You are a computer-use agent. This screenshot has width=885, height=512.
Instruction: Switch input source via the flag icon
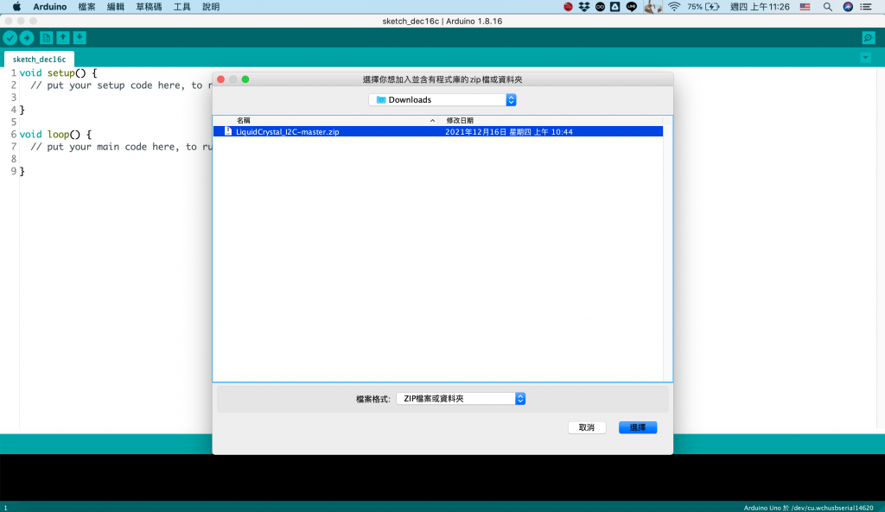pyautogui.click(x=805, y=7)
